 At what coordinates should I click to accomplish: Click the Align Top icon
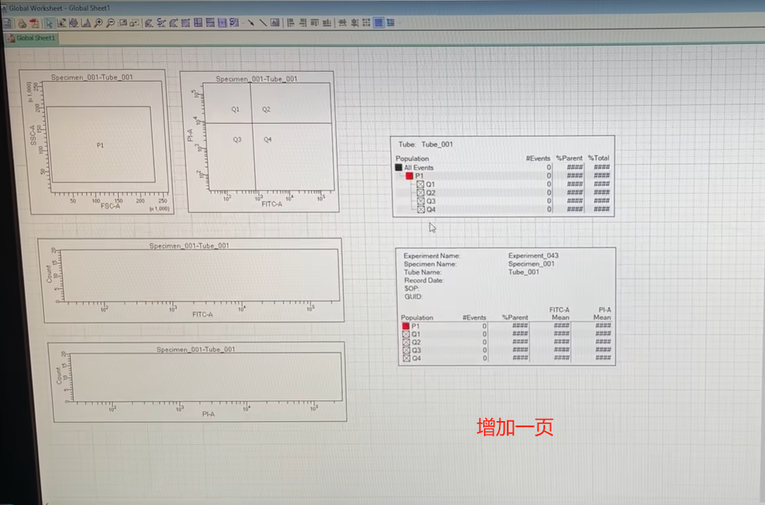click(315, 23)
